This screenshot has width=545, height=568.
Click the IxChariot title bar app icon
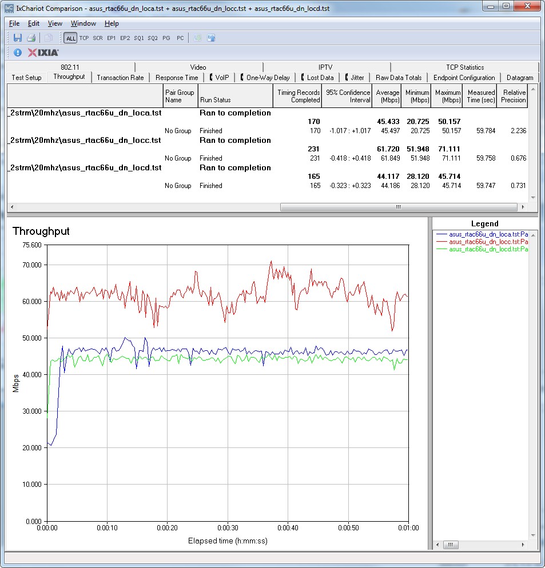click(x=9, y=8)
